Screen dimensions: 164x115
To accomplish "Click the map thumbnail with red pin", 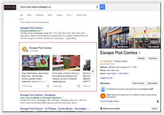I will 145,32.
